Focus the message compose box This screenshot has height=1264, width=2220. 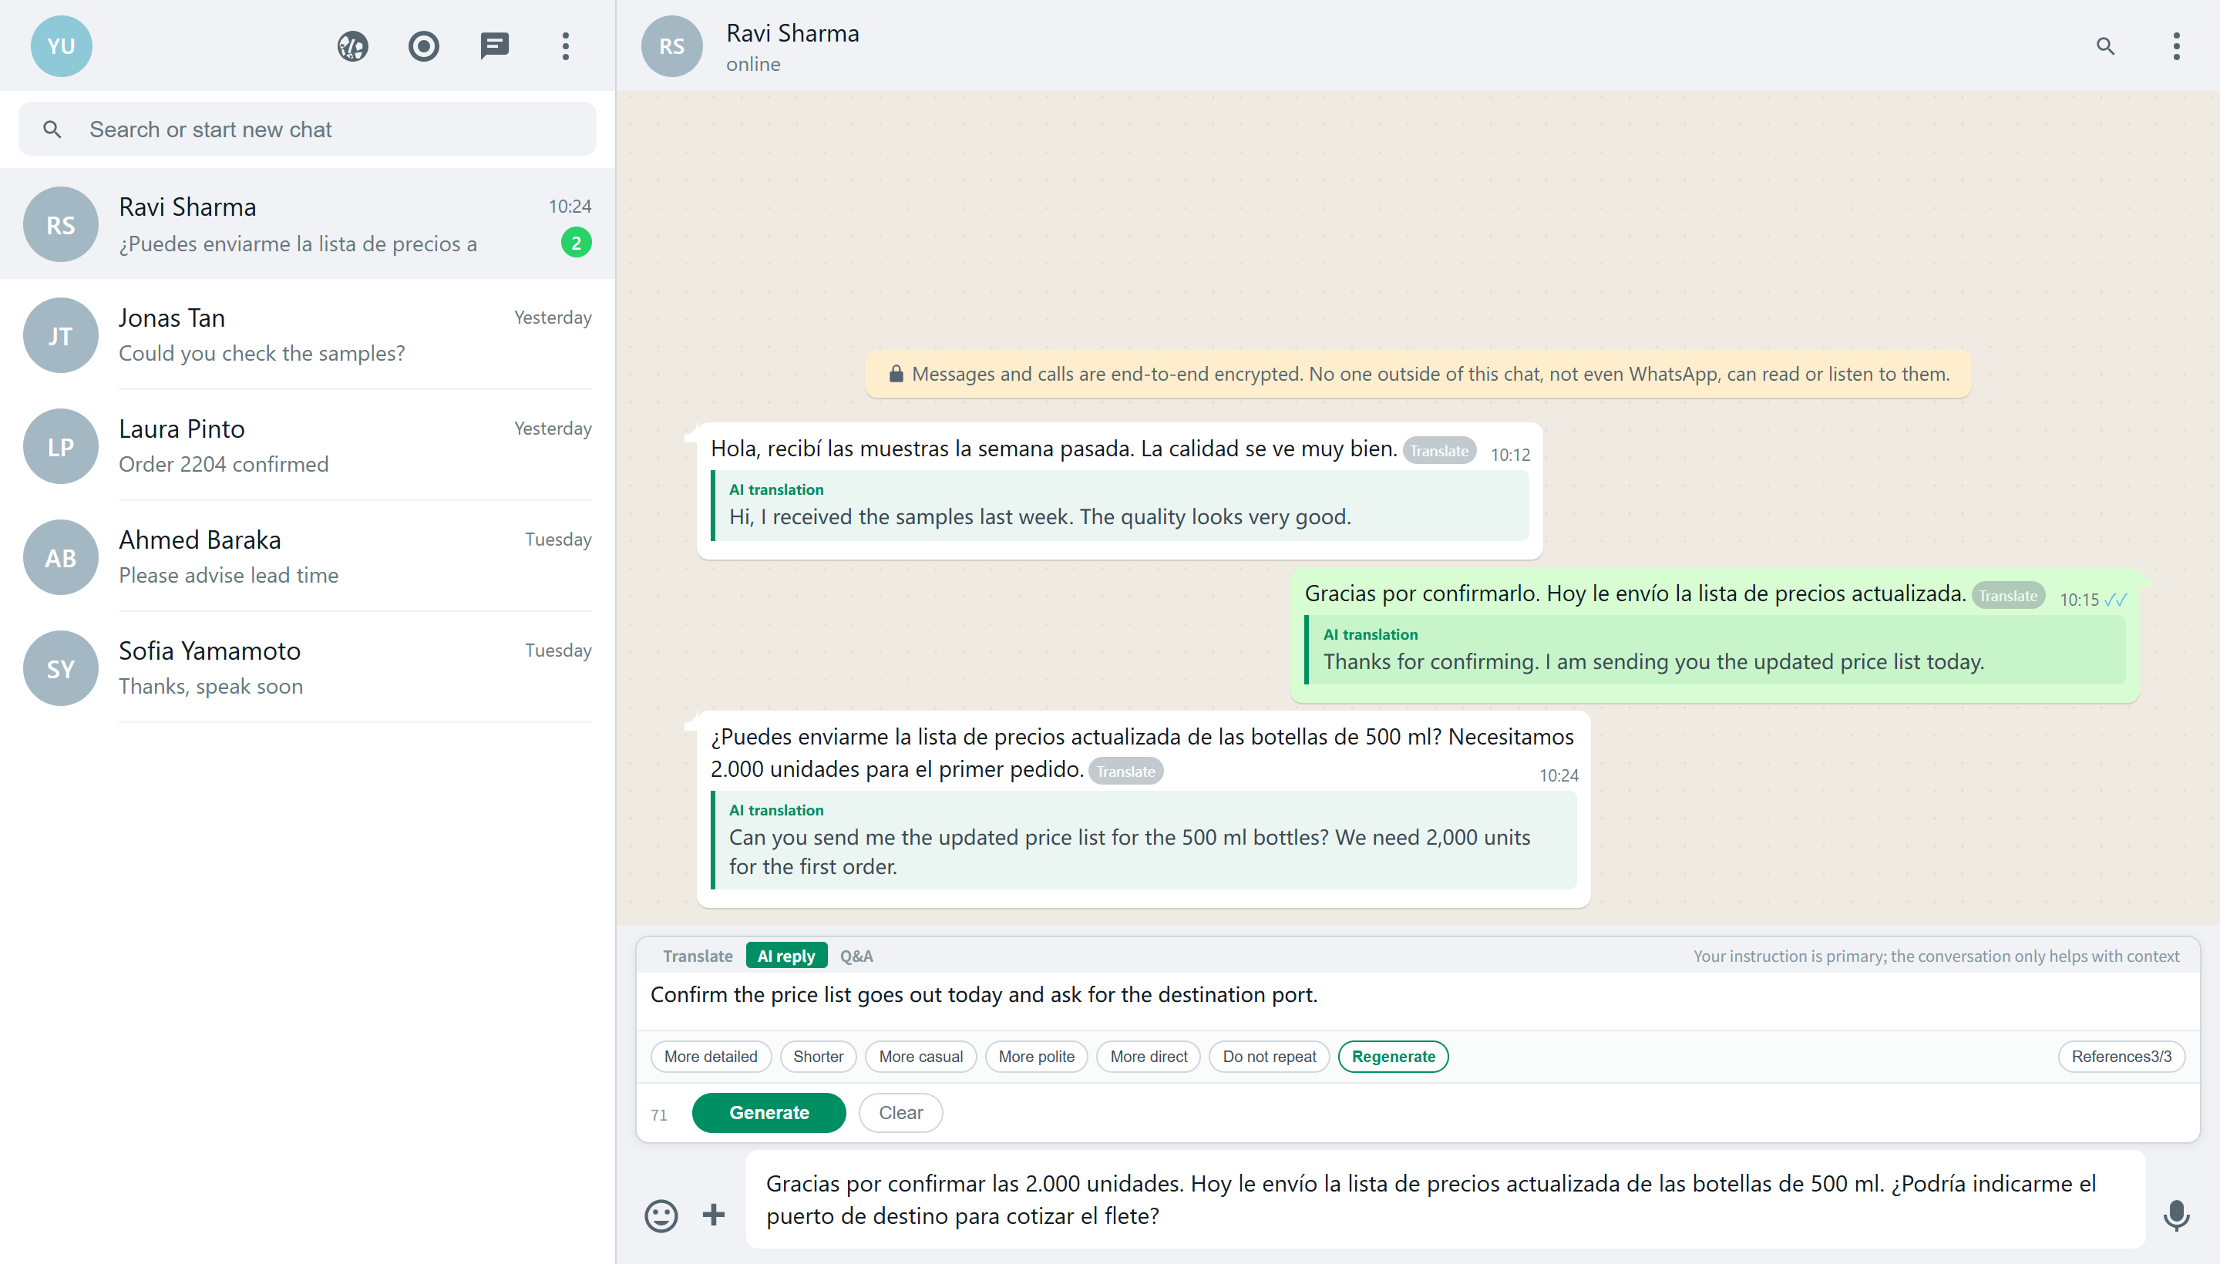click(x=1445, y=1199)
